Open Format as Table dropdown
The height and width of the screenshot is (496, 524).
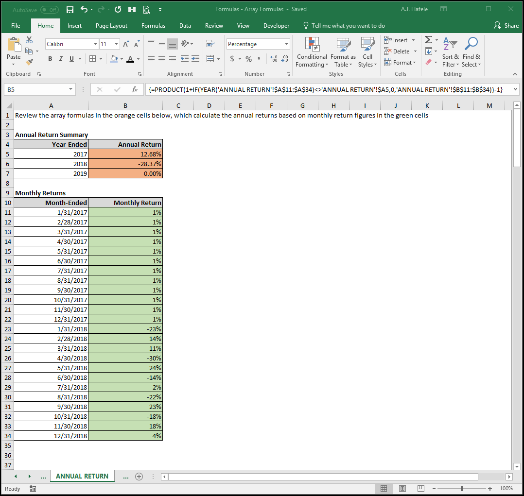click(x=343, y=52)
